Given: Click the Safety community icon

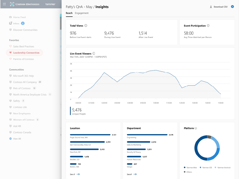Looking at the screenshot, I should tap(10, 101).
